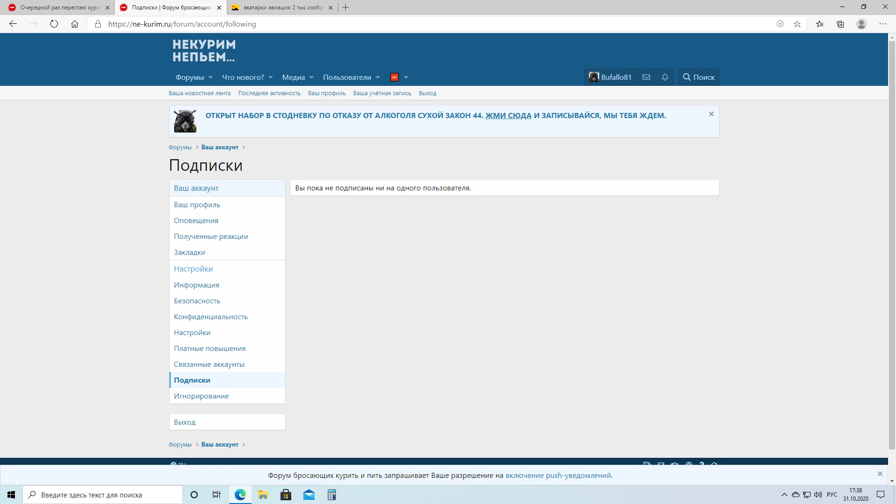Click the home icon at the footer's far right
The width and height of the screenshot is (896, 504).
click(715, 464)
